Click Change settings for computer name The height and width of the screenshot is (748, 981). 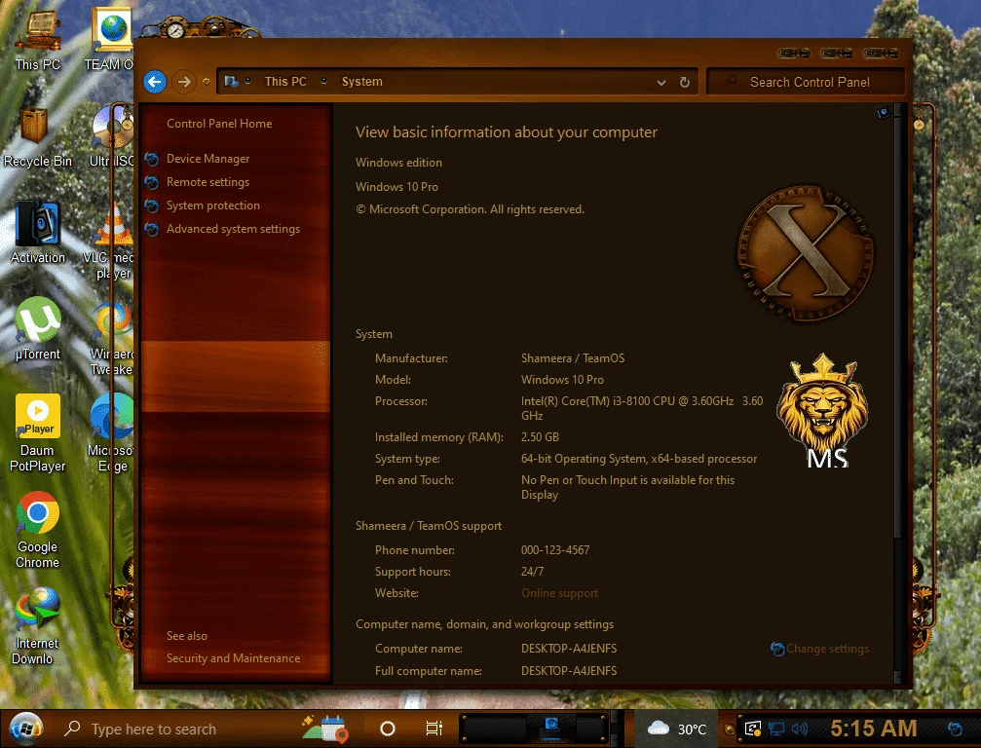click(x=827, y=649)
